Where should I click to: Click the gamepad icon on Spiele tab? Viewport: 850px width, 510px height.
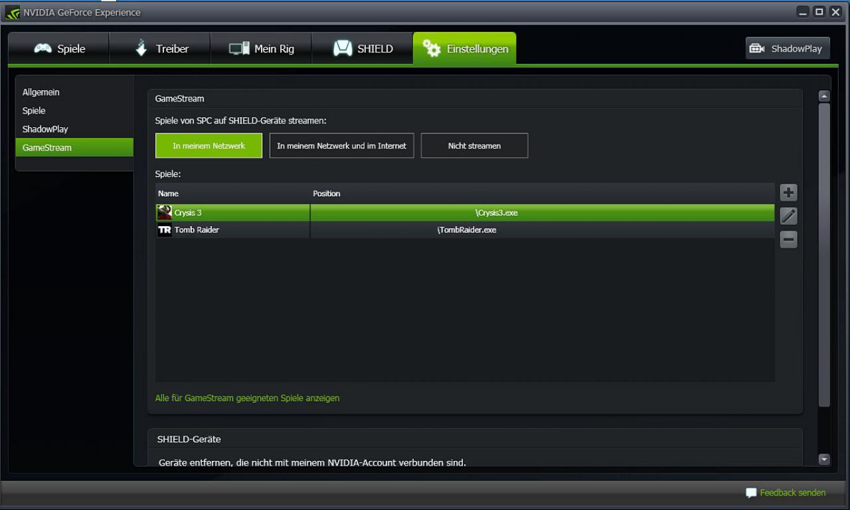click(x=43, y=49)
